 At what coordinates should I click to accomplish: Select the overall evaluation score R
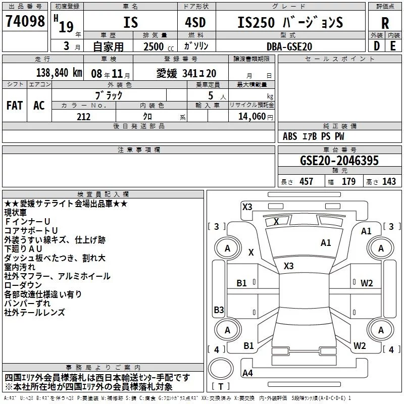[x=385, y=23]
